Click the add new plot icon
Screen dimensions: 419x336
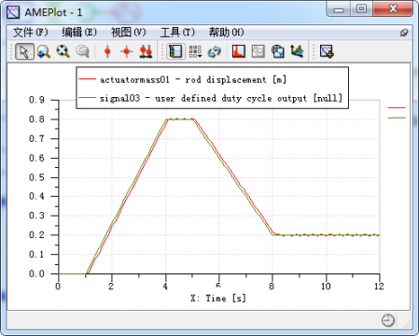tap(327, 51)
